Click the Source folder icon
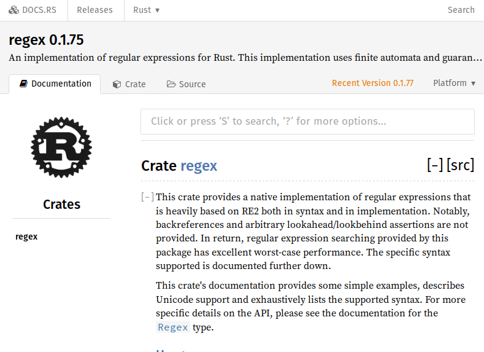This screenshot has height=352, width=484. 171,84
